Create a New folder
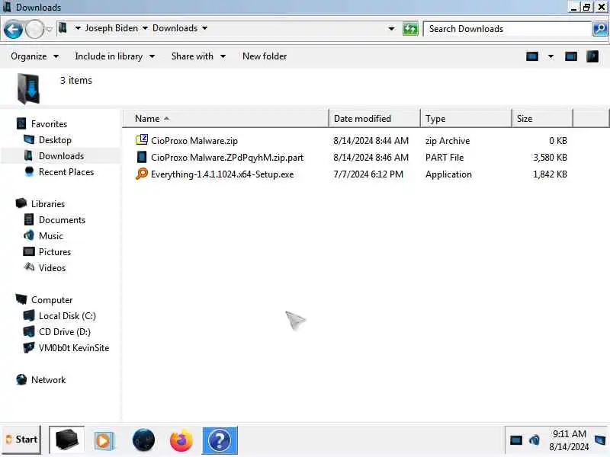 click(265, 56)
